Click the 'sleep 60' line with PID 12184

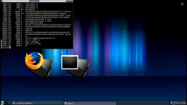pos(17,30)
